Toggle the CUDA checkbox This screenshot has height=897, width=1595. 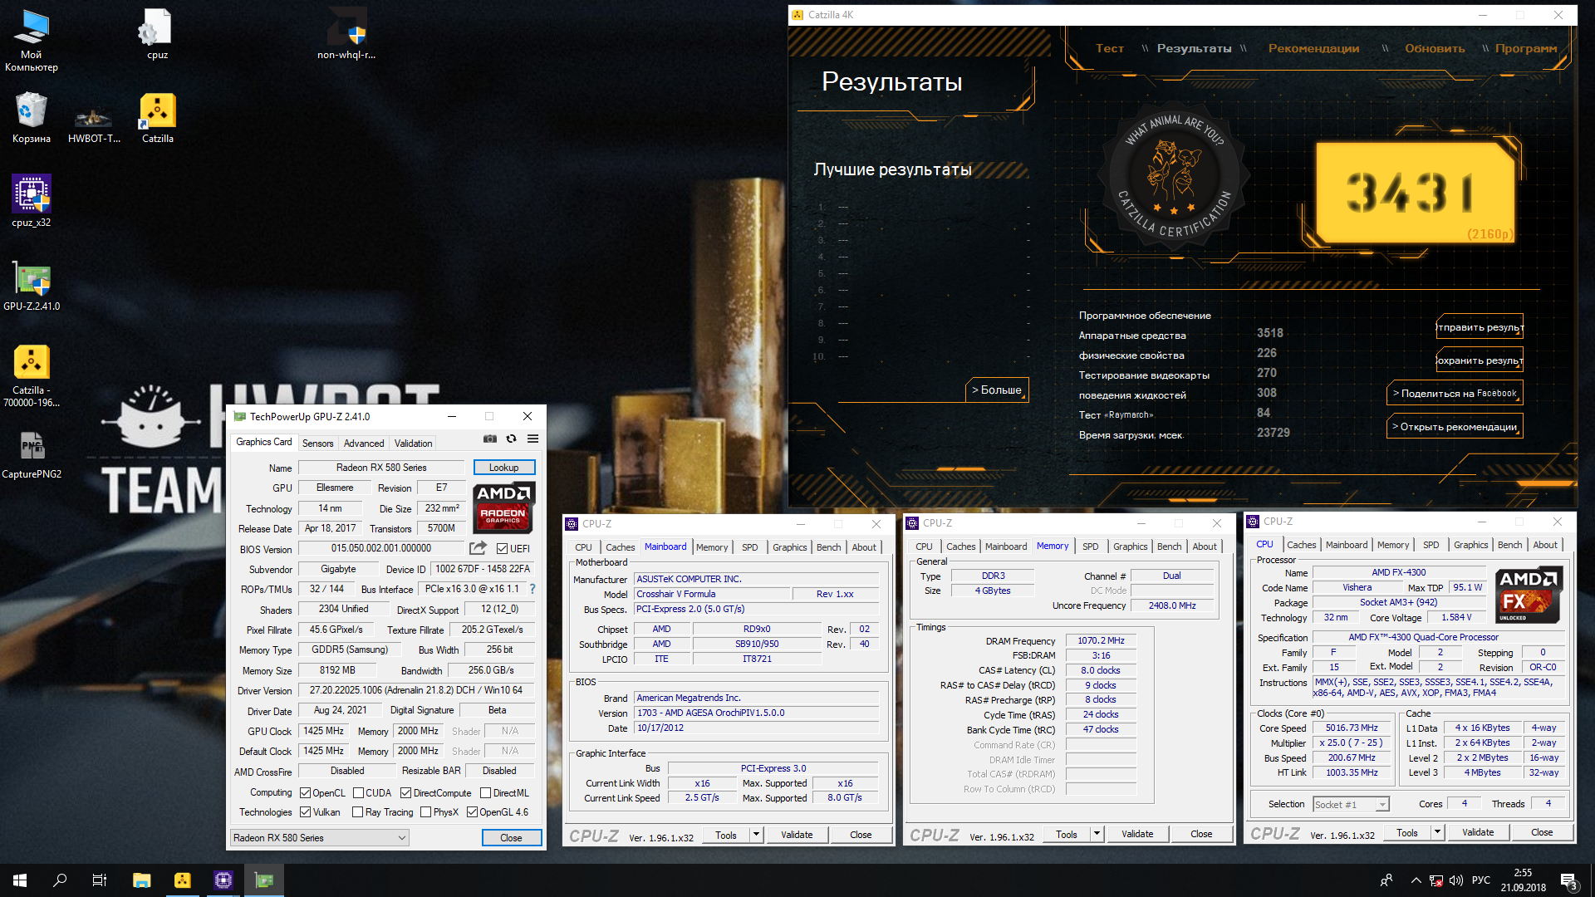[x=358, y=792]
